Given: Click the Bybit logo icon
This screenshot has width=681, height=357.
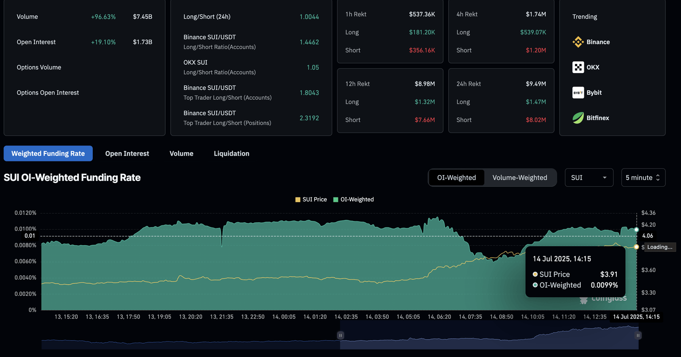Looking at the screenshot, I should click(x=578, y=93).
